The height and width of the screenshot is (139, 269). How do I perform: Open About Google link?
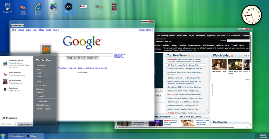[x=101, y=68]
